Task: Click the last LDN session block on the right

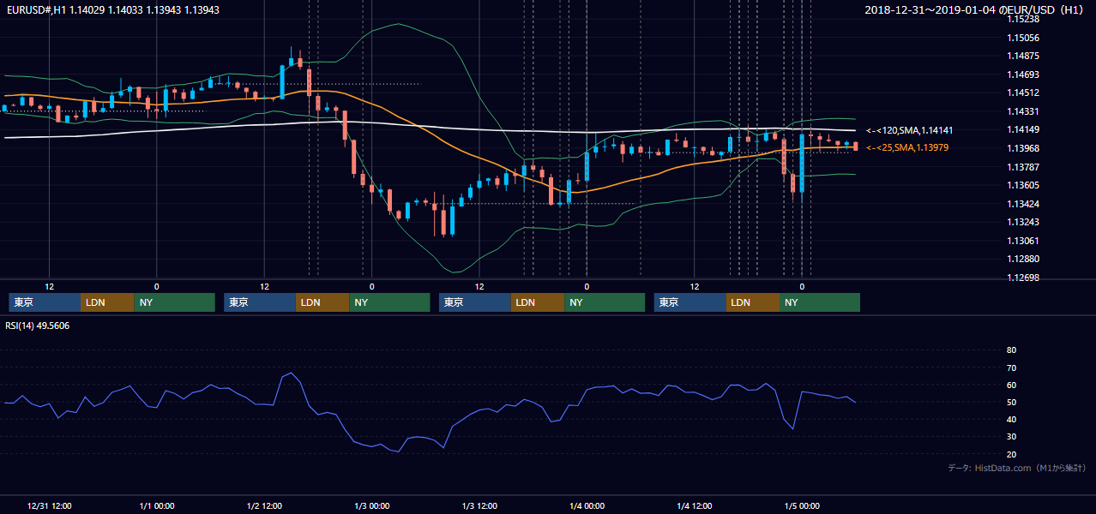Action: coord(753,302)
